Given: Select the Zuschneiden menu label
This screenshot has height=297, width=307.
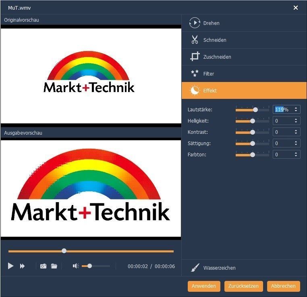Looking at the screenshot, I should coord(217,57).
